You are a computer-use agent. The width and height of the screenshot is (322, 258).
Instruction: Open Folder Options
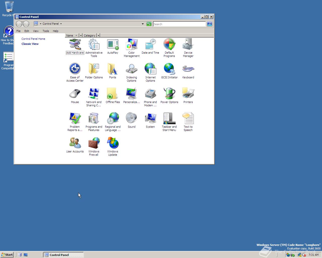(x=94, y=71)
